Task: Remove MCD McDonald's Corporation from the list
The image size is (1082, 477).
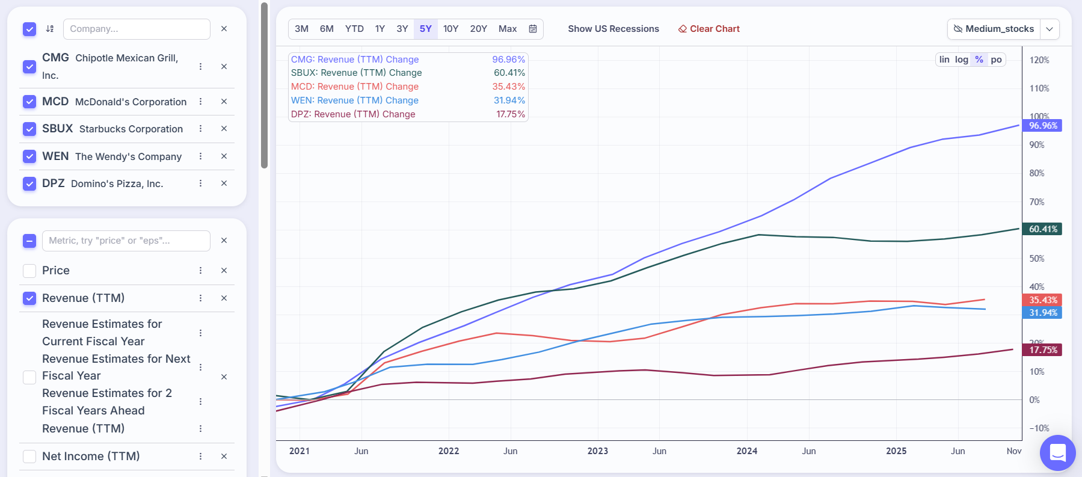Action: pyautogui.click(x=224, y=102)
